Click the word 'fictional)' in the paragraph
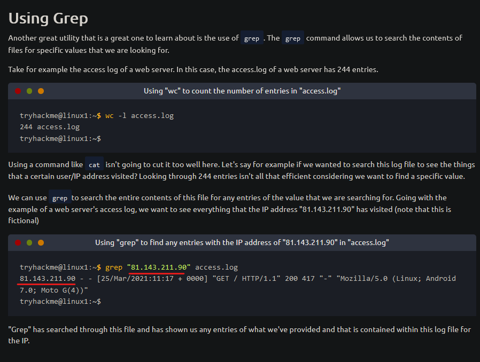The image size is (480, 362). [24, 221]
